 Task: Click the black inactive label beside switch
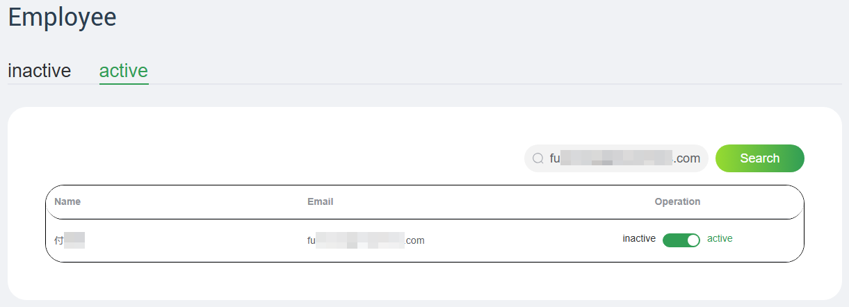tap(639, 239)
